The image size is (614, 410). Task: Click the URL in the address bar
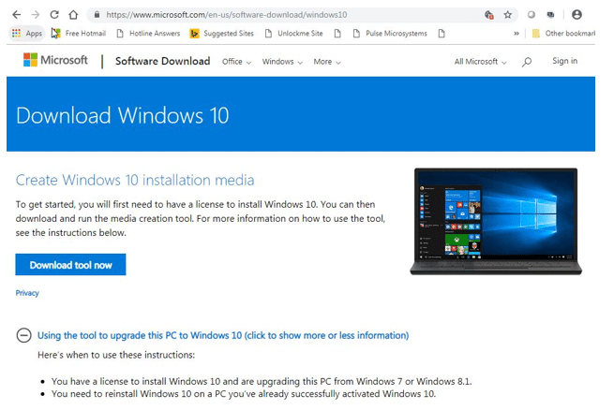pos(226,15)
